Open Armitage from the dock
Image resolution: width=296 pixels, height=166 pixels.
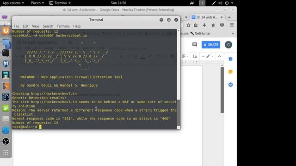pyautogui.click(x=6, y=75)
